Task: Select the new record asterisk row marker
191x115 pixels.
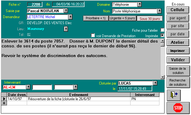Action: point(4,103)
